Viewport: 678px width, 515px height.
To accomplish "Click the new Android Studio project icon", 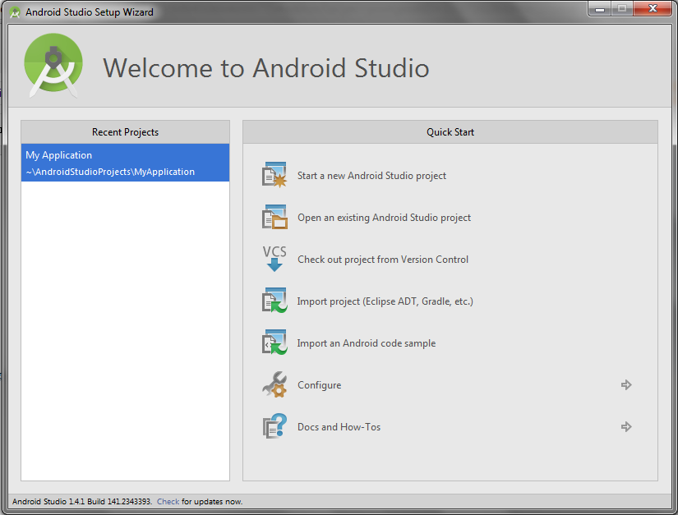I will (x=274, y=175).
